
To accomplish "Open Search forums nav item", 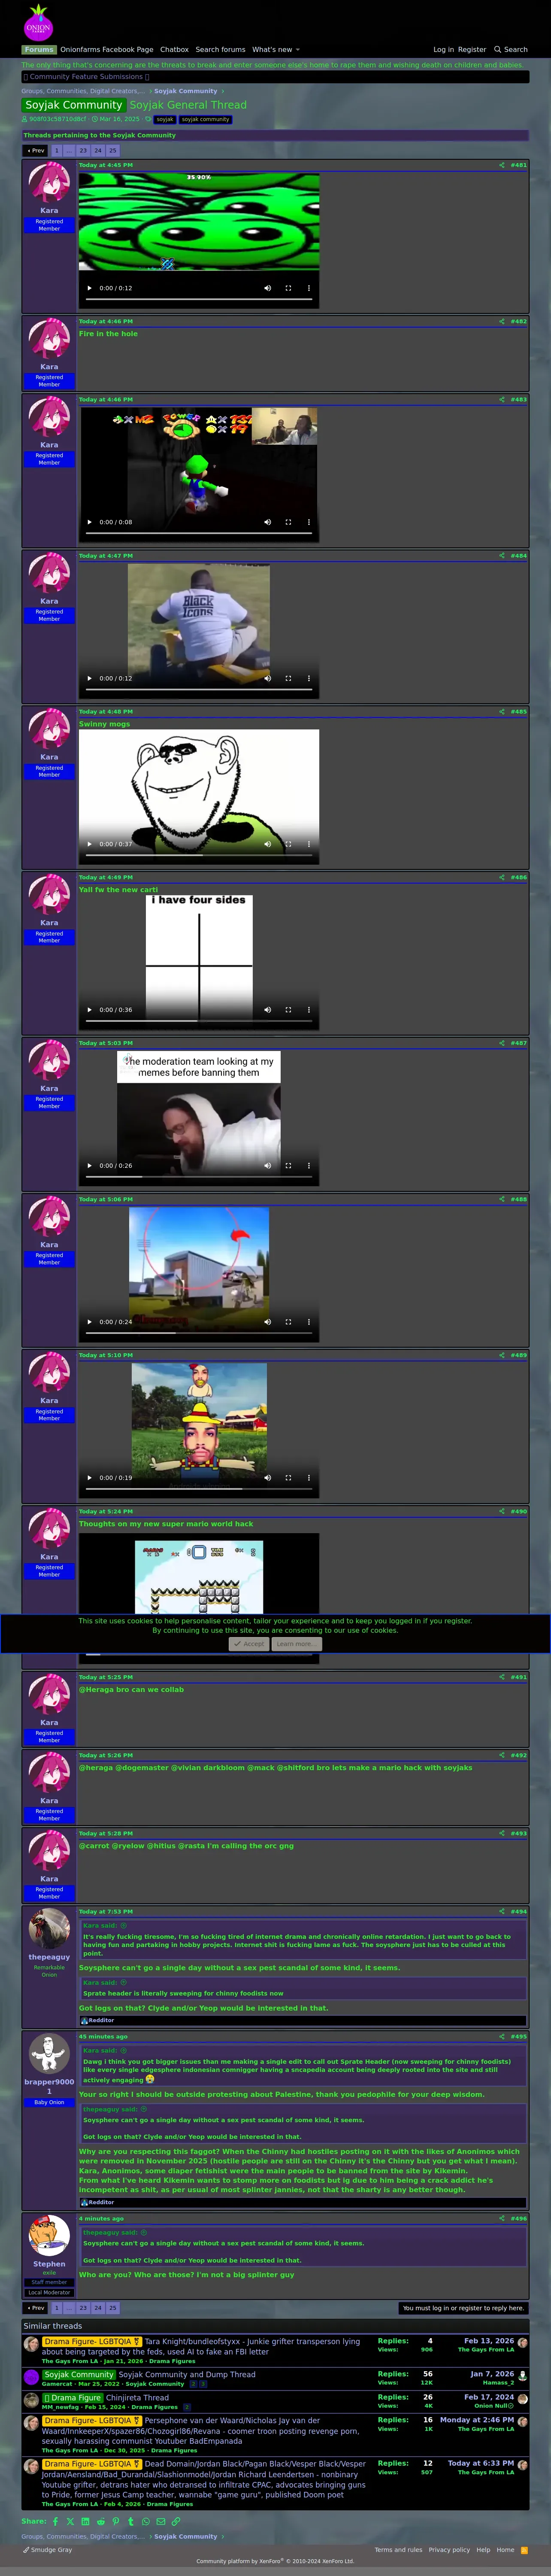I will pyautogui.click(x=220, y=49).
